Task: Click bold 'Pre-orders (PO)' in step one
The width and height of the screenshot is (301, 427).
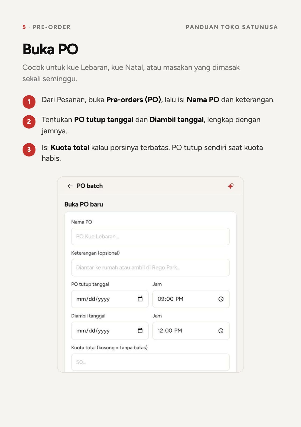Action: 134,100
